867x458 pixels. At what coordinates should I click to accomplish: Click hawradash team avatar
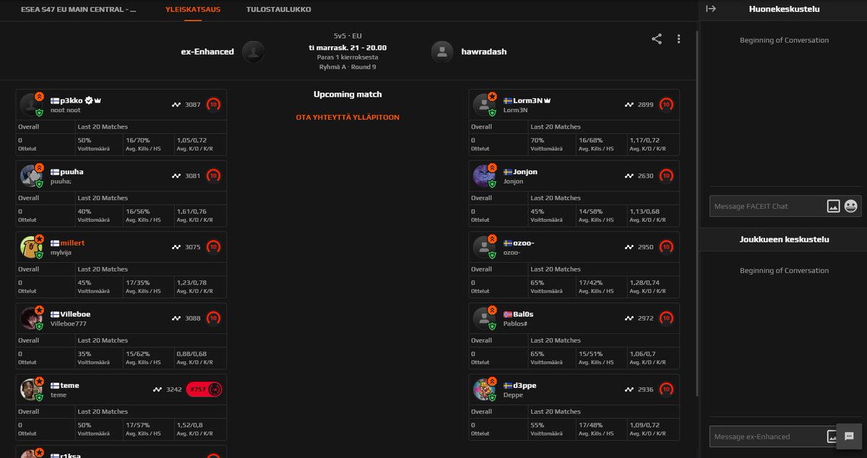point(442,51)
